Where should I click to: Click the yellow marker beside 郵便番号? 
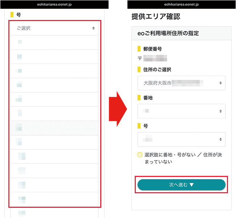pos(139,49)
